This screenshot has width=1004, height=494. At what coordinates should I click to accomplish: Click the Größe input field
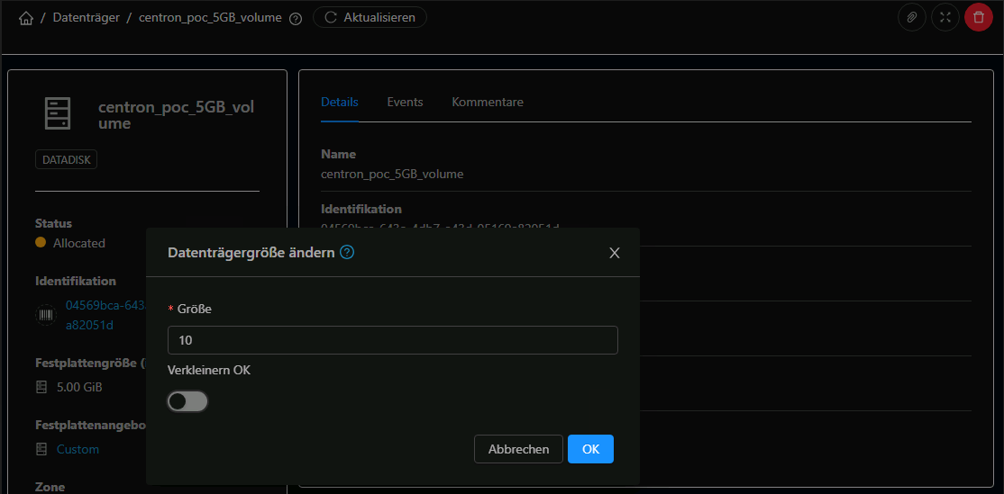click(x=392, y=340)
